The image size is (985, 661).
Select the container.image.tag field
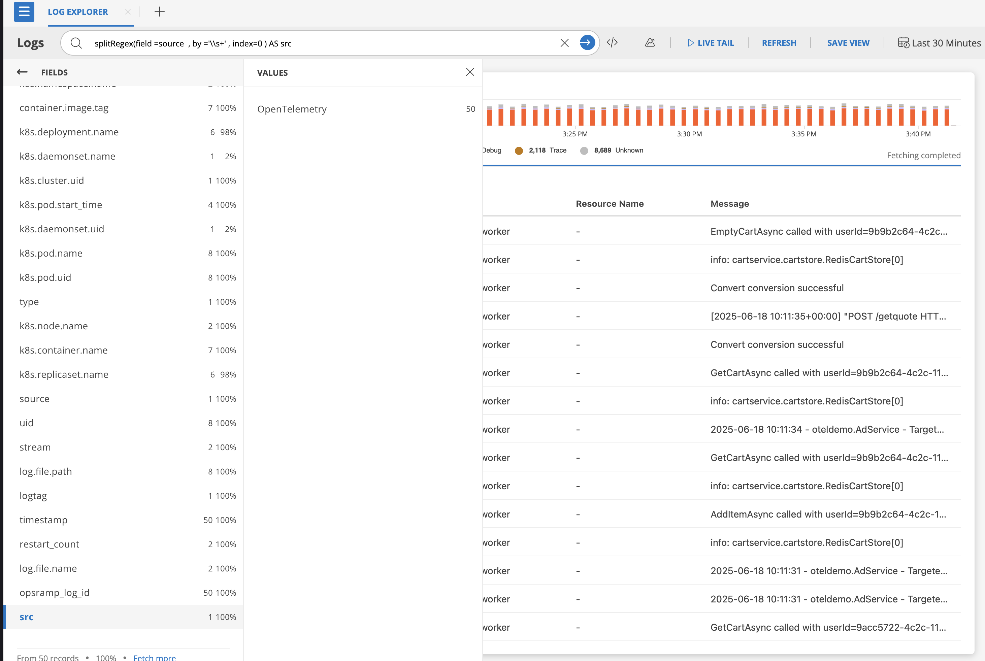[x=123, y=108]
